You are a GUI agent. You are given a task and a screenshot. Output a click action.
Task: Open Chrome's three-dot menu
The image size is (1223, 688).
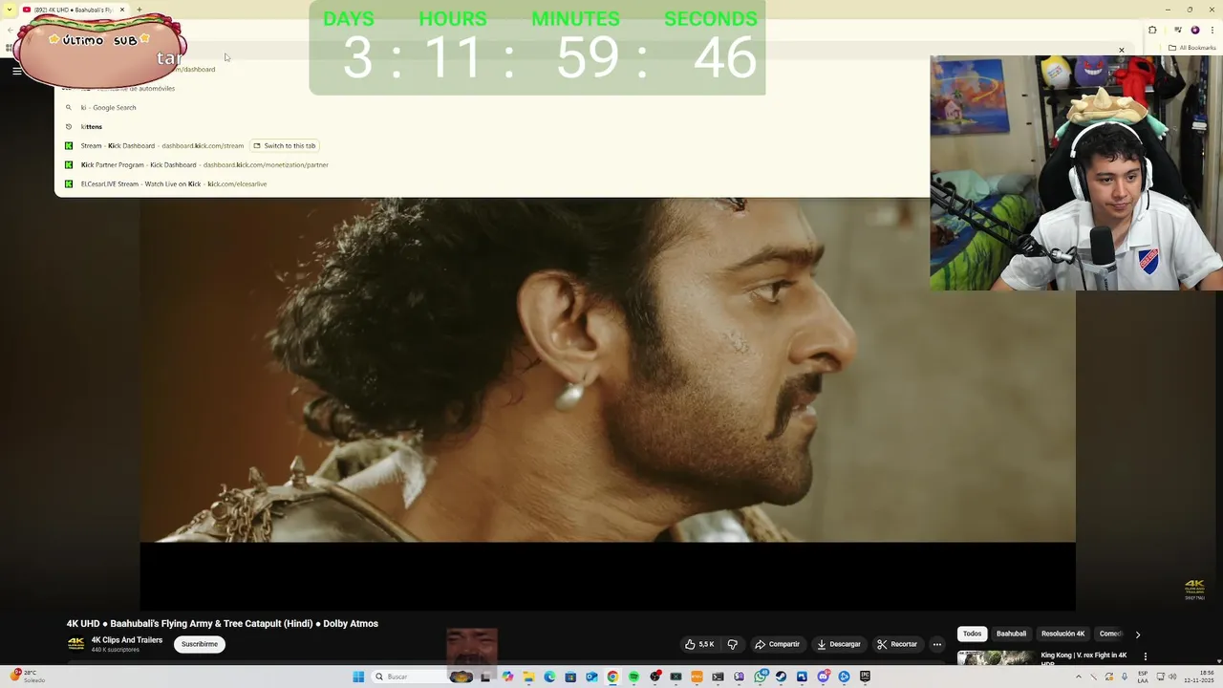tap(1211, 30)
